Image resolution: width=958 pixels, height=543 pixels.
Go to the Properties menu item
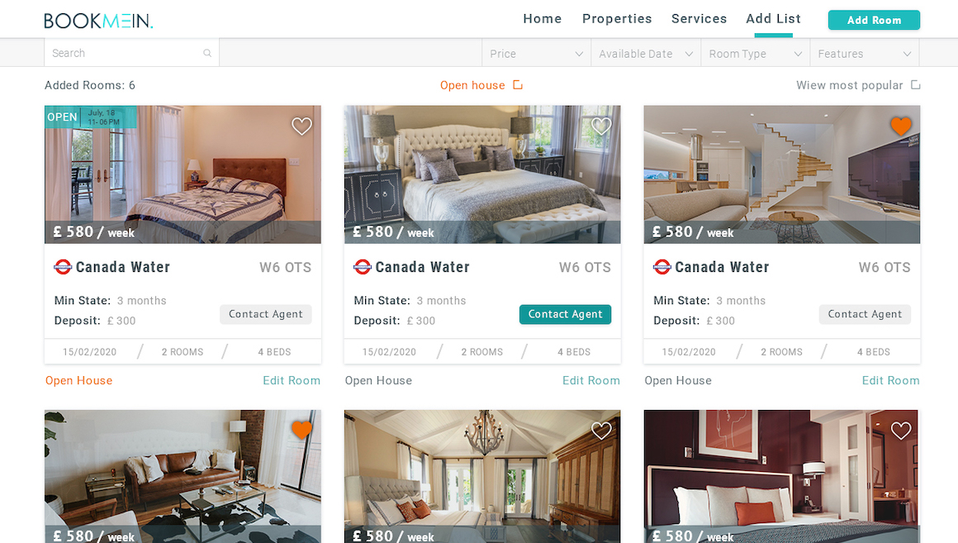coord(617,19)
